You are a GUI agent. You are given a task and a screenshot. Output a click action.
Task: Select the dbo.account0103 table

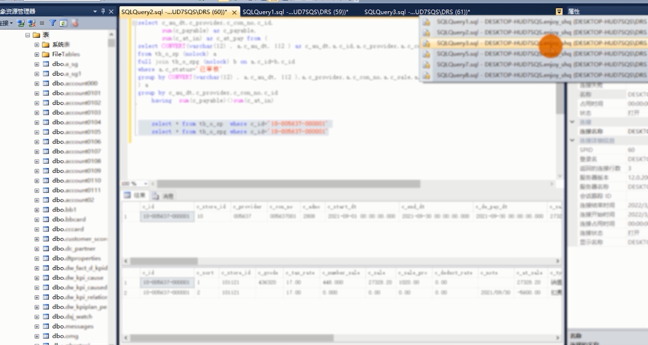pyautogui.click(x=76, y=112)
